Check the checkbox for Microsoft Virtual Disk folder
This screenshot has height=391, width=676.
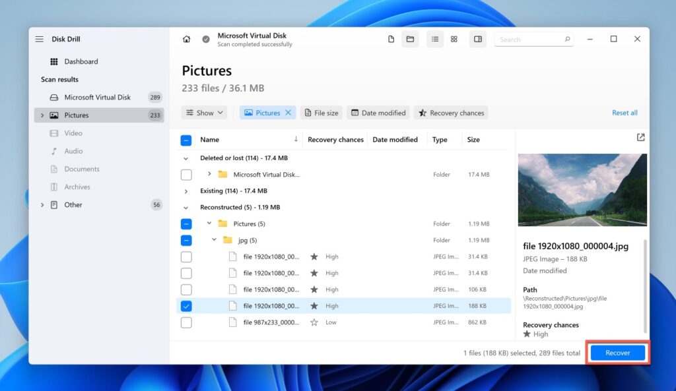(186, 174)
